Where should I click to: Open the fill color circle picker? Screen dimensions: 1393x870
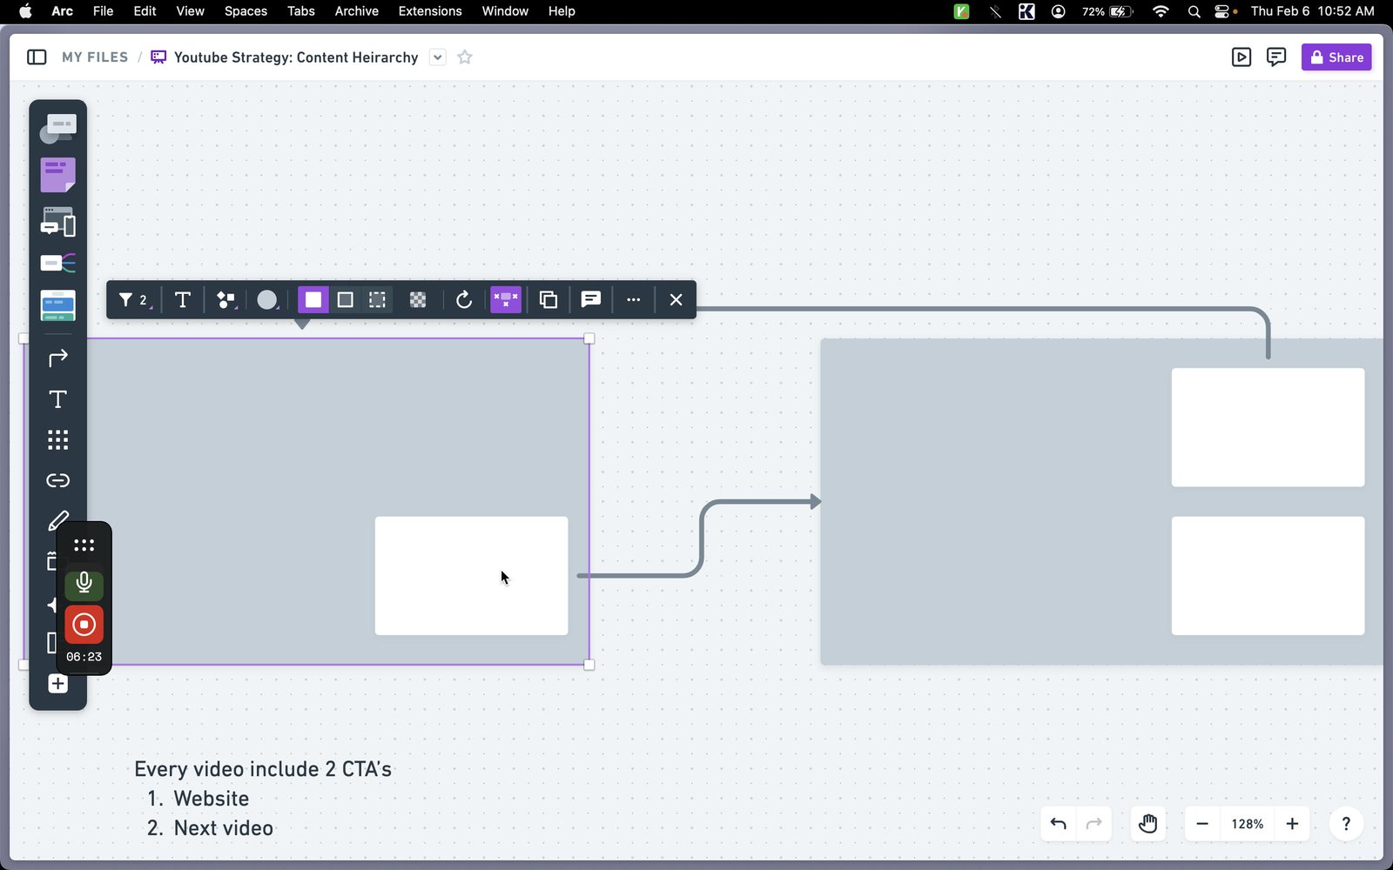[x=267, y=300]
